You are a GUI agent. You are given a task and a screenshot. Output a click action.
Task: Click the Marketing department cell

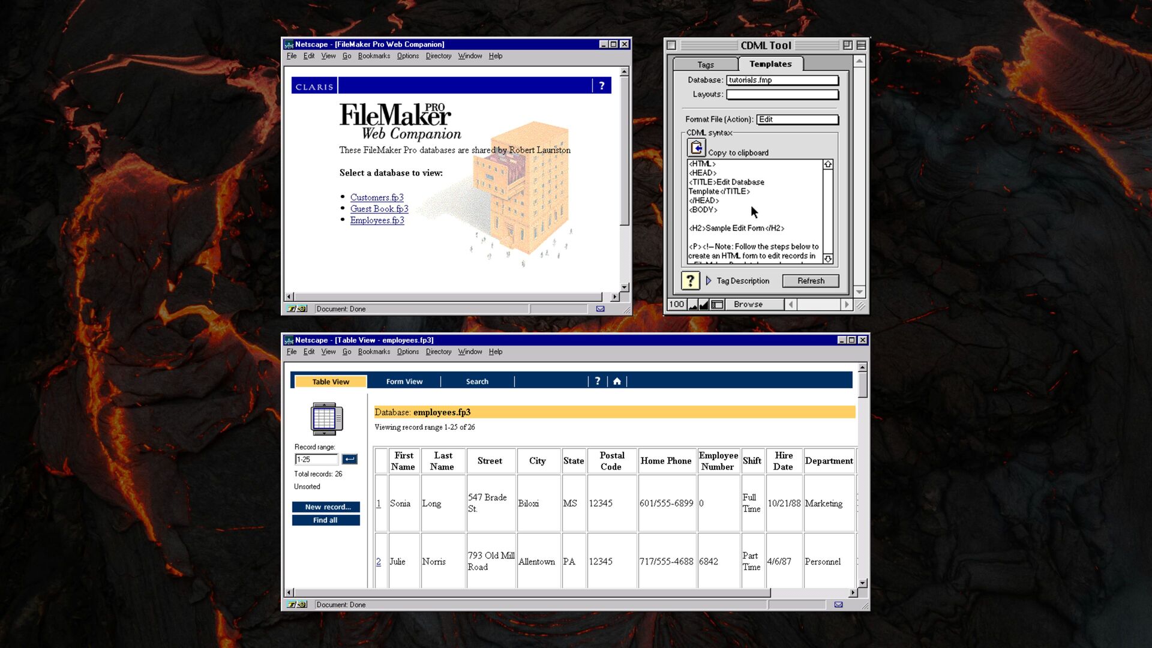coord(829,503)
